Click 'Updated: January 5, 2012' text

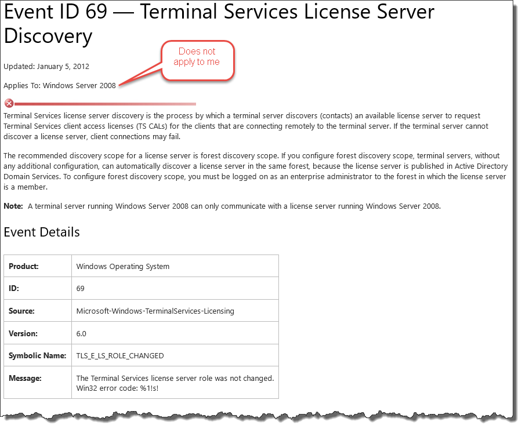(x=46, y=66)
